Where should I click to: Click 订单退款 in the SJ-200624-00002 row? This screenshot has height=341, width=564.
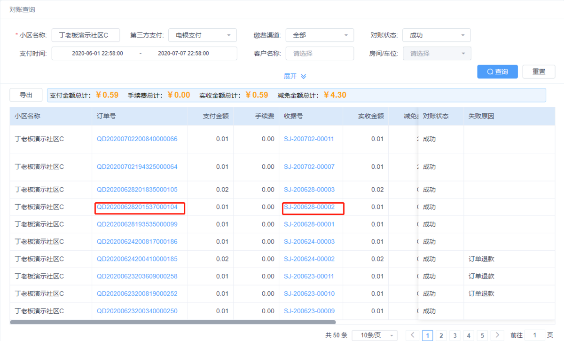pos(481,259)
